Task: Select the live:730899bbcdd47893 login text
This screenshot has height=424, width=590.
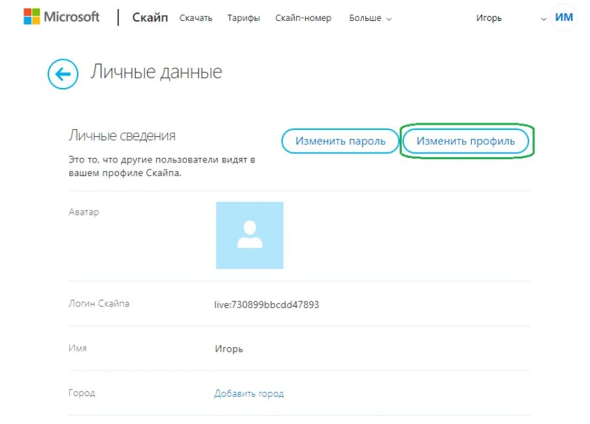Action: click(267, 304)
